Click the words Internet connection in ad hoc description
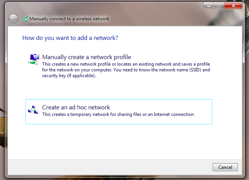Screen dimensions: 249x180 click(174, 114)
